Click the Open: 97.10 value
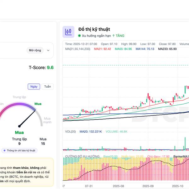189x189 pixels. coord(109,44)
